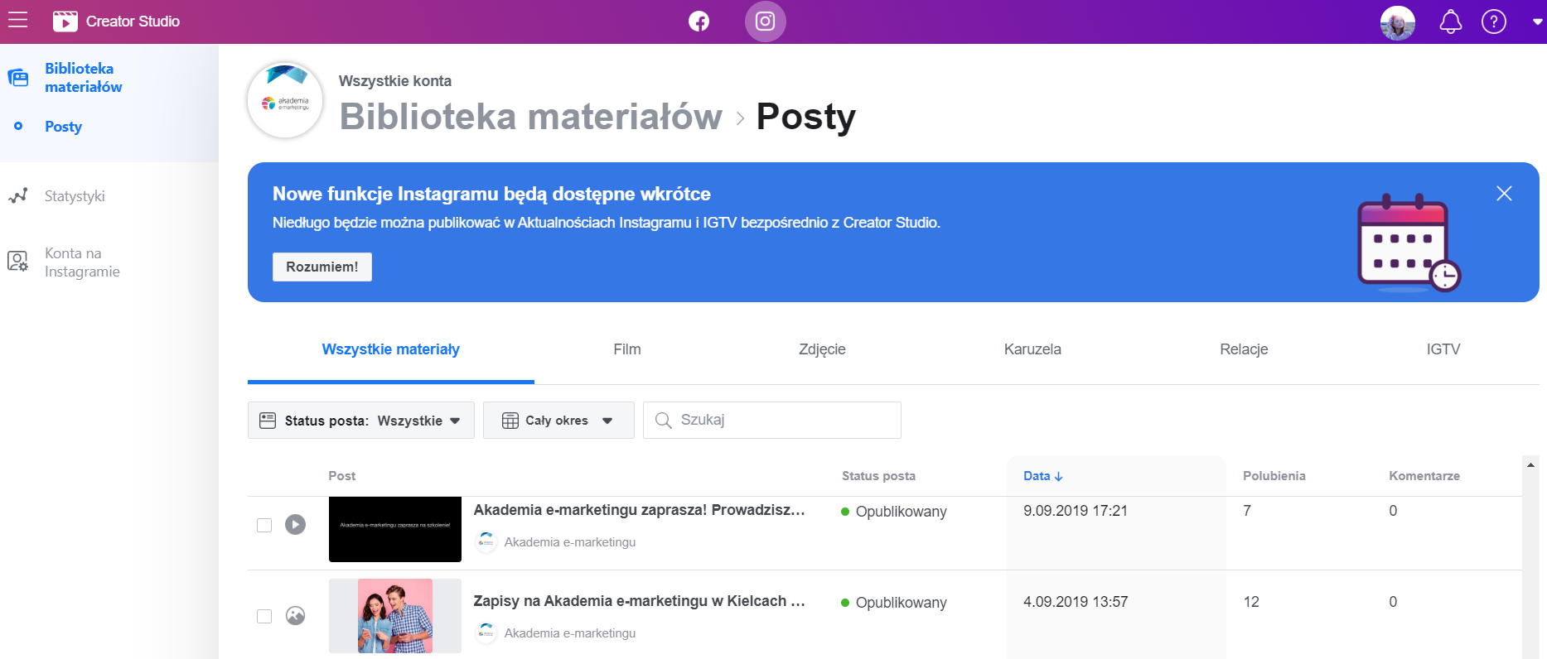Image resolution: width=1547 pixels, height=659 pixels.
Task: Sort by the Data column header
Action: (x=1042, y=476)
